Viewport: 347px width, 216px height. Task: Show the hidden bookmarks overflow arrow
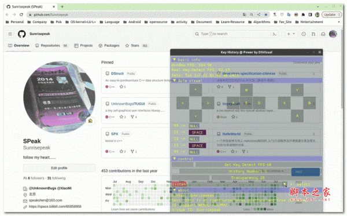338,22
